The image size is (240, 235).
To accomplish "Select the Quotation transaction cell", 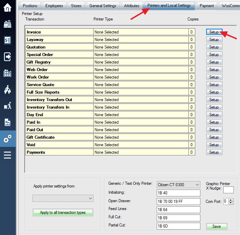I will pos(59,47).
